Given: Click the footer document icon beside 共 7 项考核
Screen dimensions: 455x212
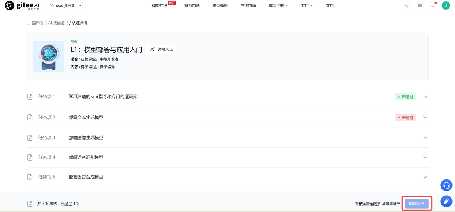Looking at the screenshot, I should click(x=30, y=204).
